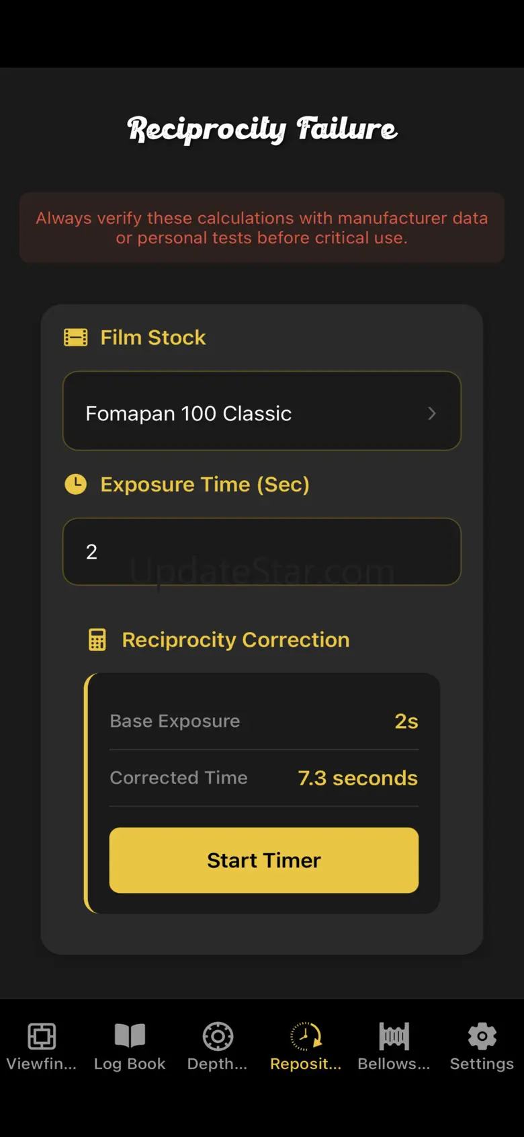Tap the chevron arrow in Film Stock field
Image resolution: width=524 pixels, height=1137 pixels.
pyautogui.click(x=432, y=413)
